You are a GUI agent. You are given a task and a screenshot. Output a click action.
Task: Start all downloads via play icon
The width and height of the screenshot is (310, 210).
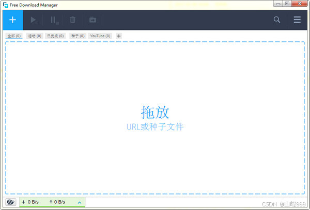[34, 20]
